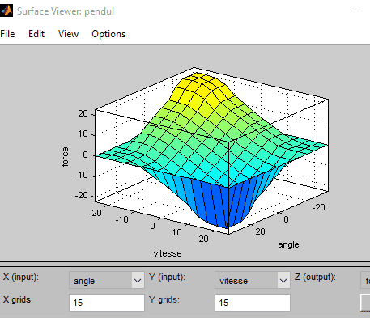
Task: Open the Z (output) dropdown
Action: coord(365,281)
